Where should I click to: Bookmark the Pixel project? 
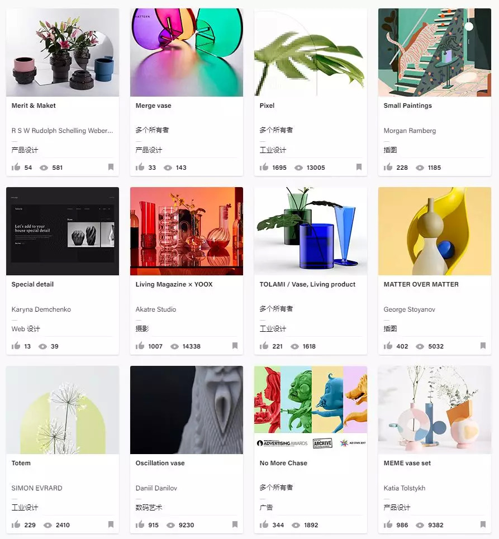(359, 167)
